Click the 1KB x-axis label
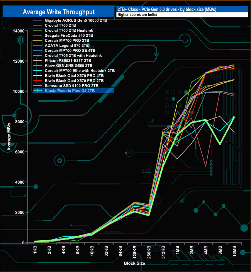251x272 pixels. pos(35,250)
